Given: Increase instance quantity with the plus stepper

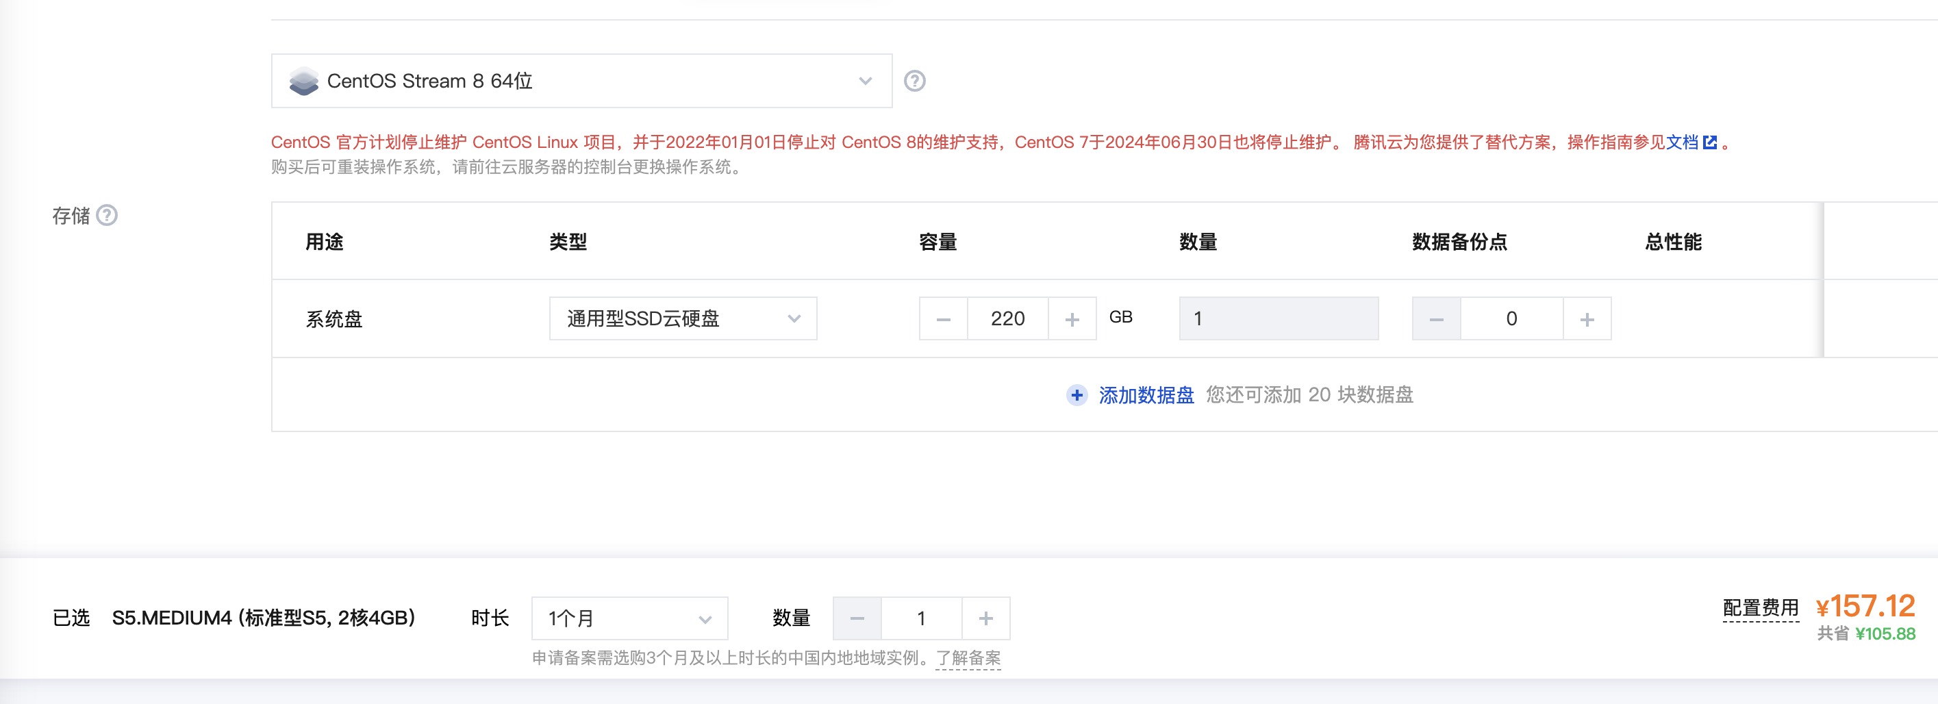Looking at the screenshot, I should (985, 618).
